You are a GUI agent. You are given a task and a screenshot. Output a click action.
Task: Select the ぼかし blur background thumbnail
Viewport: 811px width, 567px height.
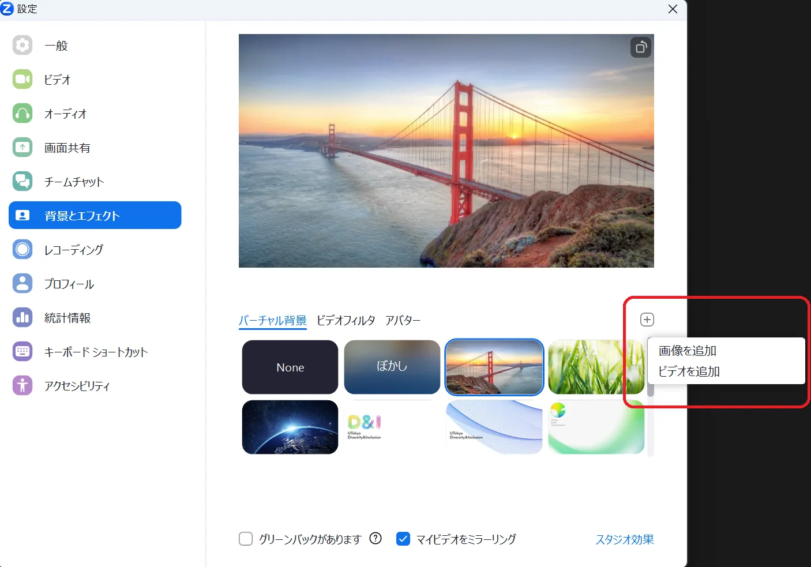[392, 367]
